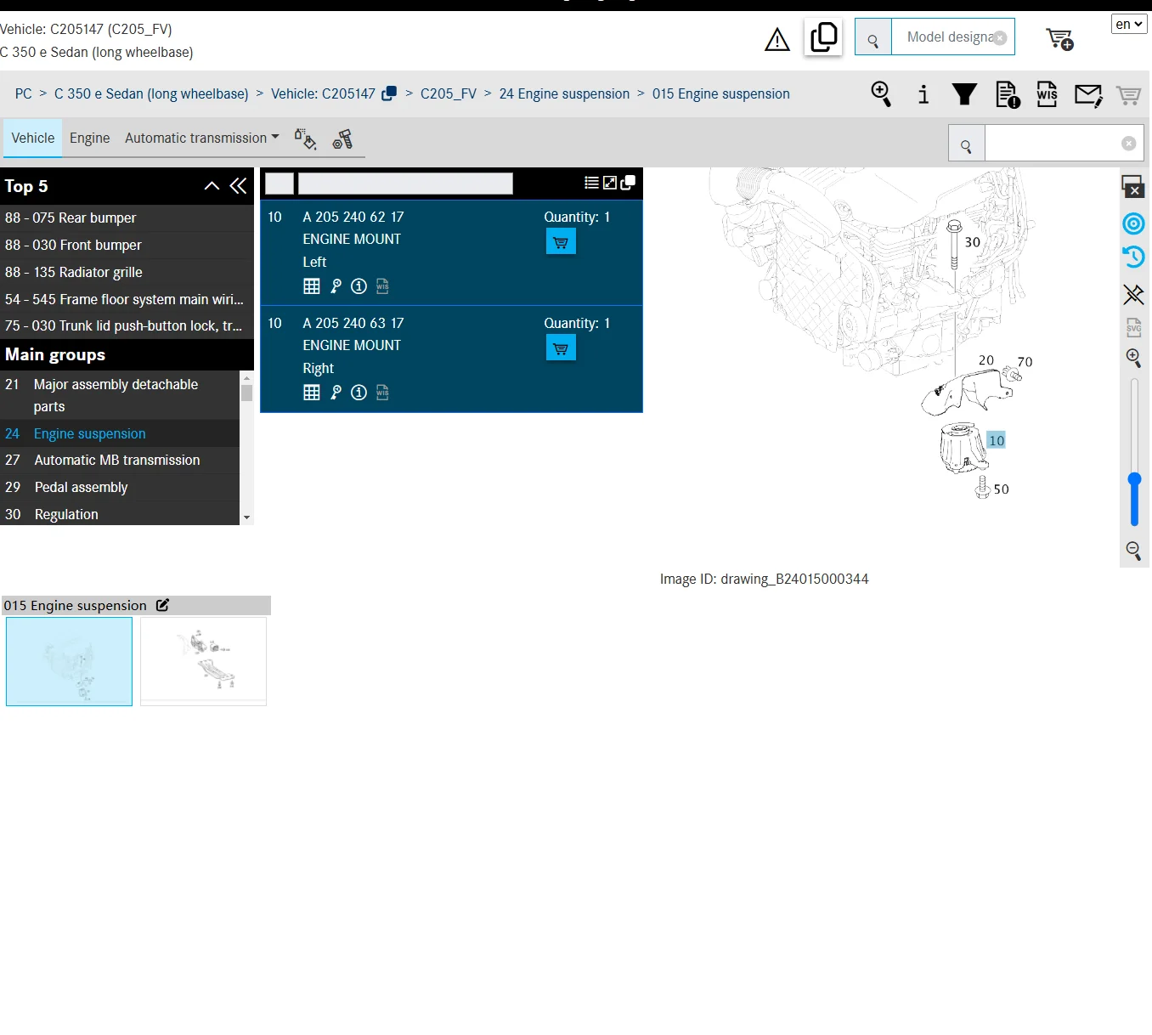Open Vehicle: C205147 breadcrumb link
The height and width of the screenshot is (1035, 1152).
coord(323,93)
